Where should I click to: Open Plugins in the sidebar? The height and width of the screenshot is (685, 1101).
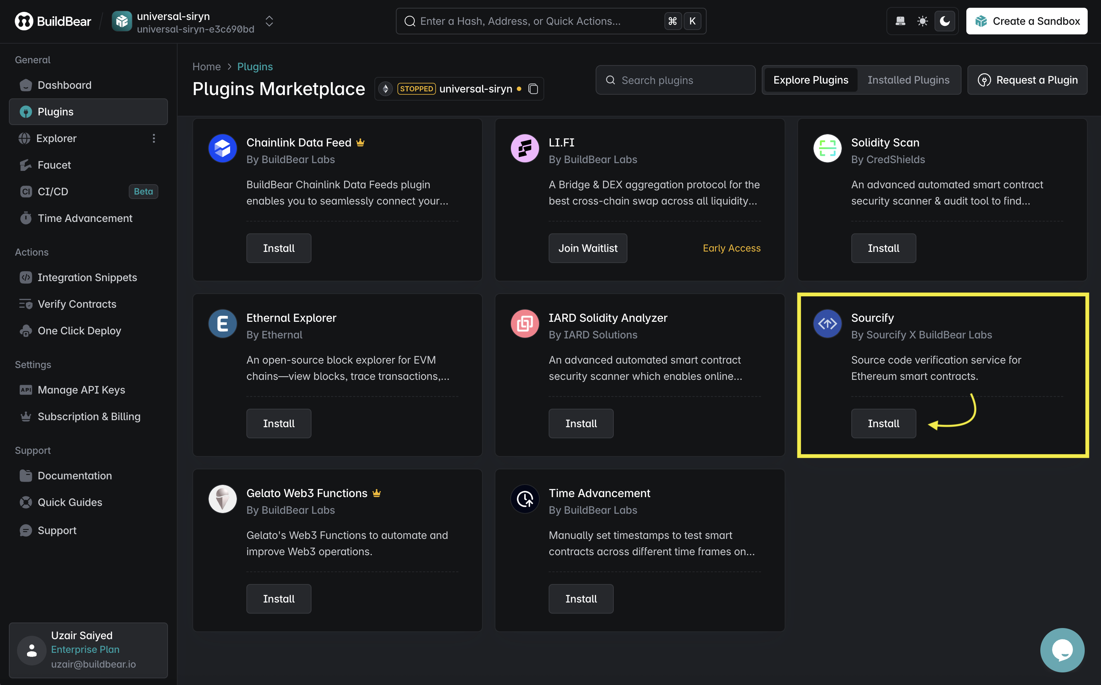(88, 112)
